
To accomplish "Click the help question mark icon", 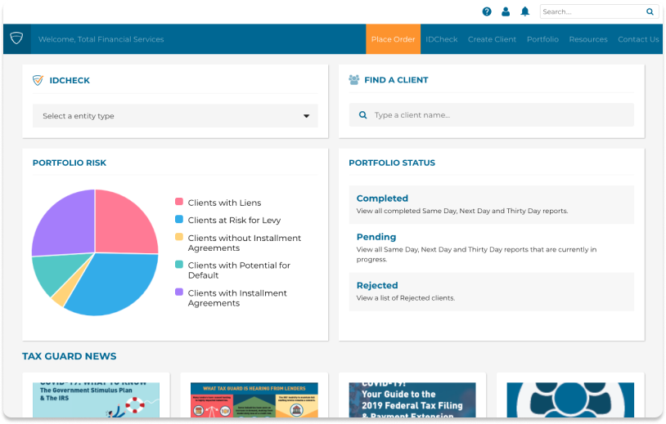I will (x=487, y=11).
